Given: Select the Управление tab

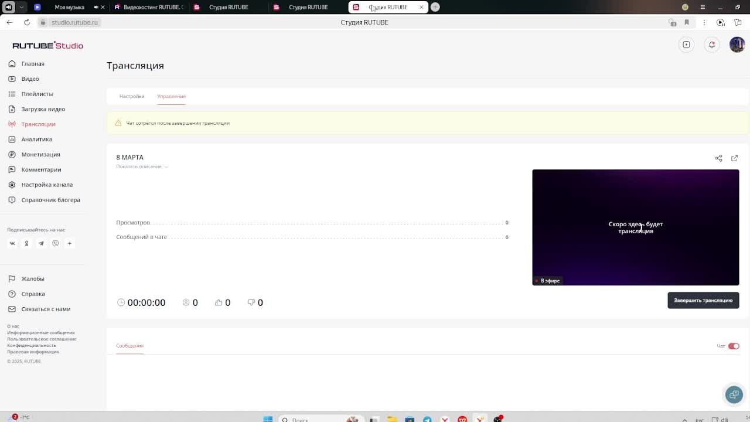Looking at the screenshot, I should [x=171, y=96].
